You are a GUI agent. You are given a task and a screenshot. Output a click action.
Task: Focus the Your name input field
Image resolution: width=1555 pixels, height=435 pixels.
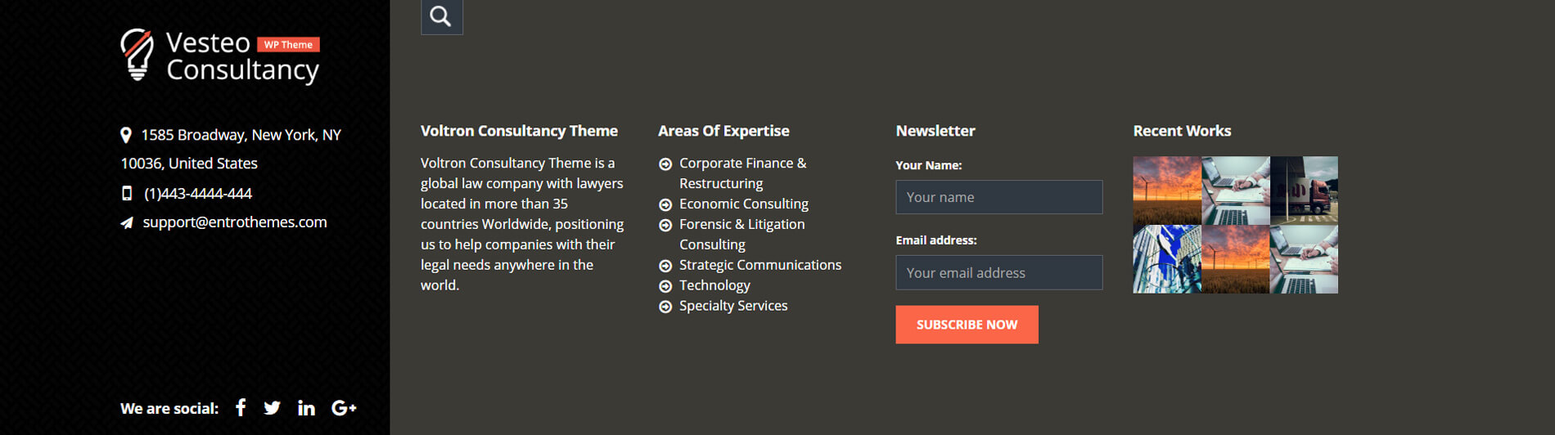pos(998,197)
